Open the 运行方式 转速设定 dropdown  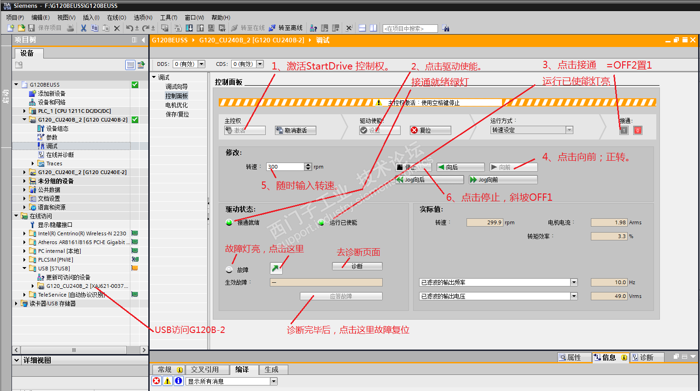(570, 130)
